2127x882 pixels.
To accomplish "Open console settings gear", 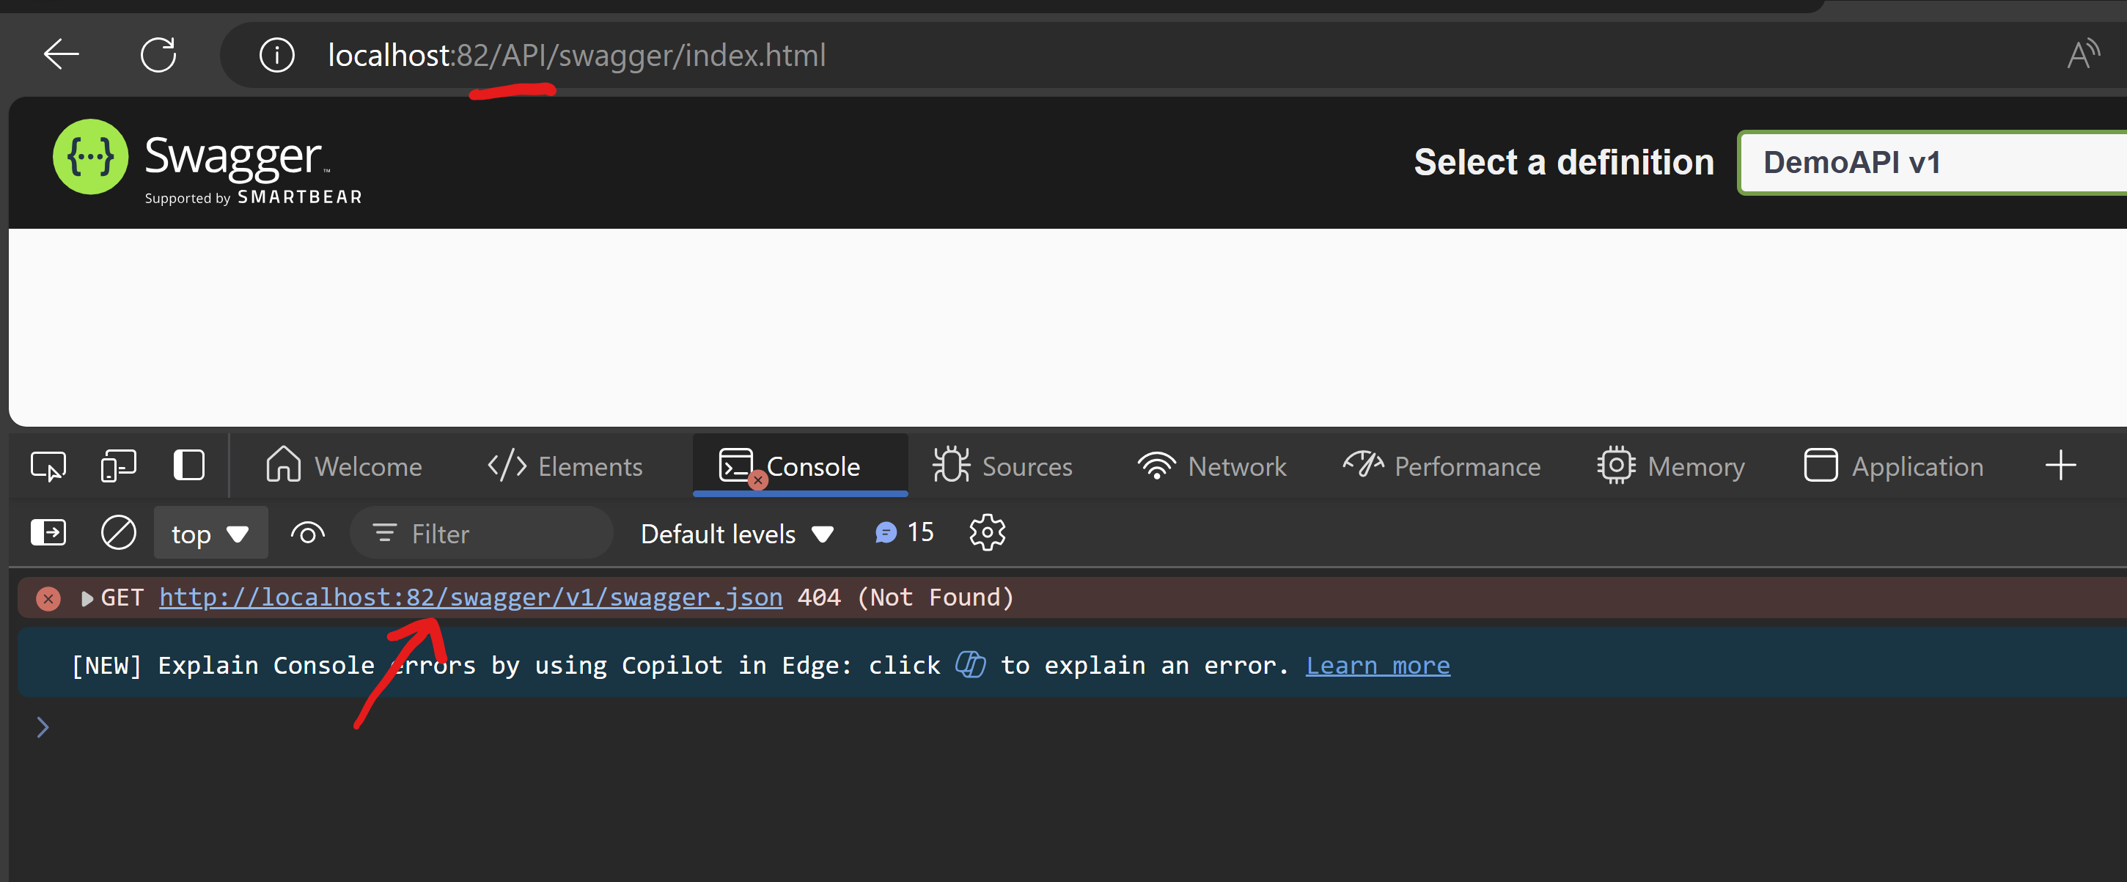I will 987,533.
